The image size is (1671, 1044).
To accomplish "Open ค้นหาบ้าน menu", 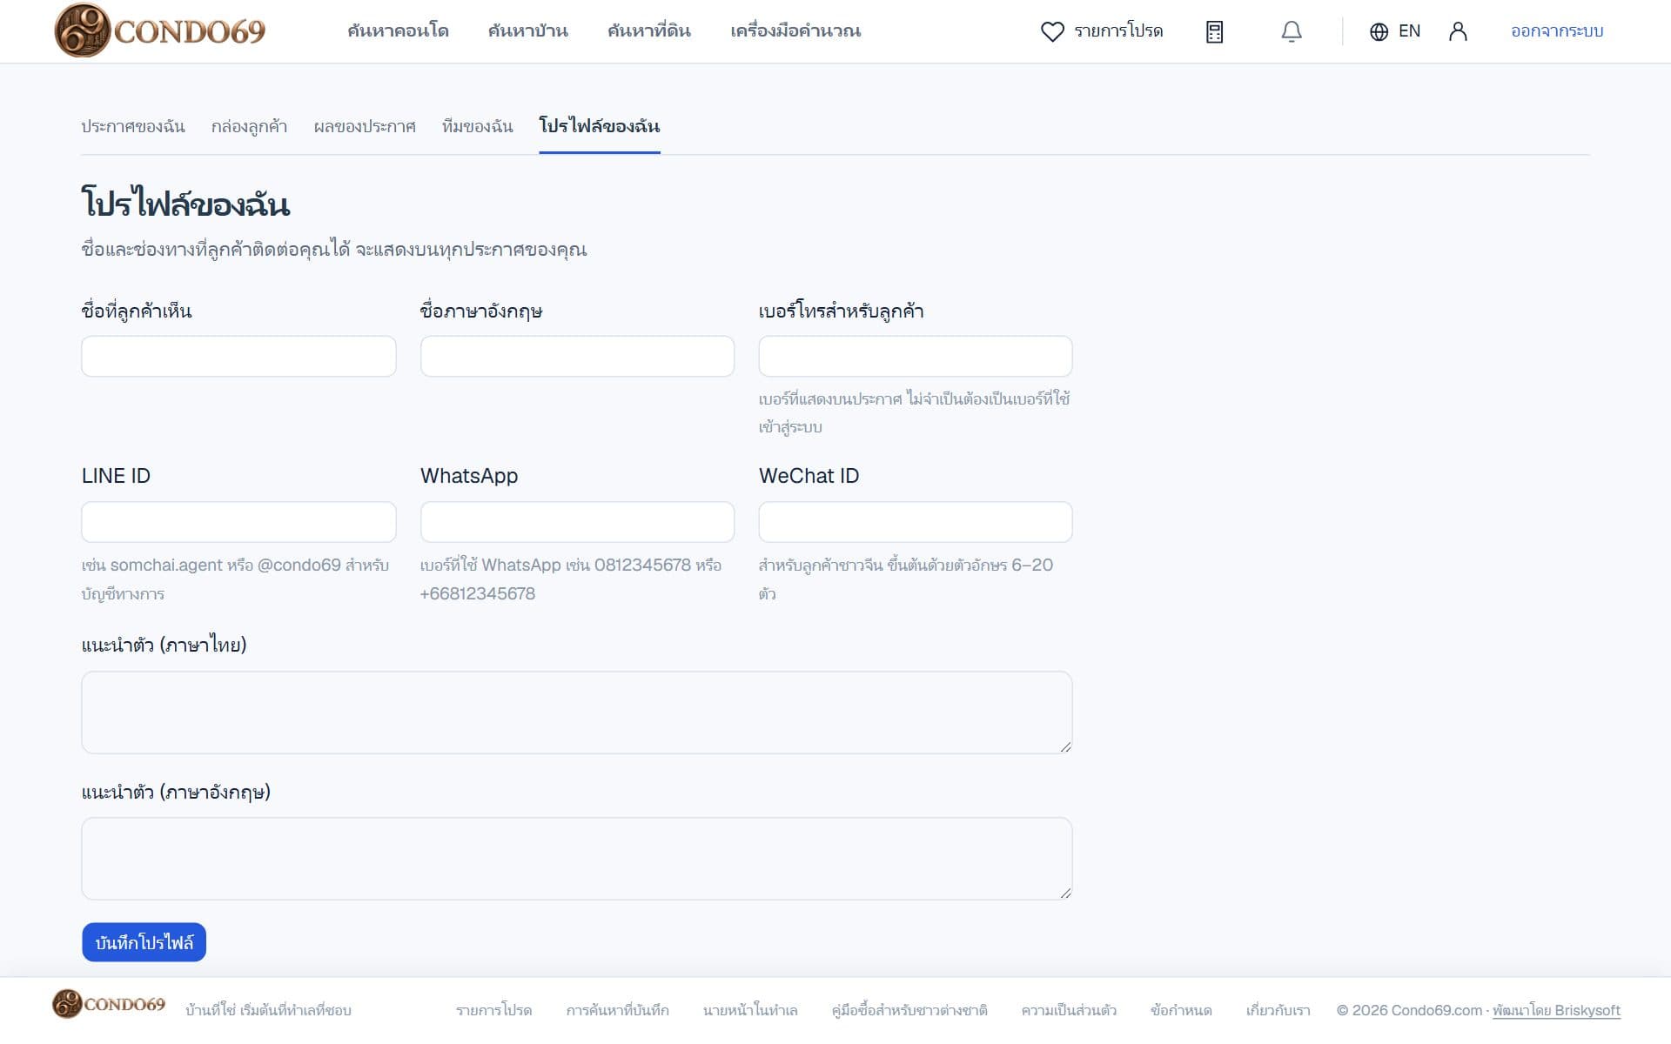I will point(527,30).
